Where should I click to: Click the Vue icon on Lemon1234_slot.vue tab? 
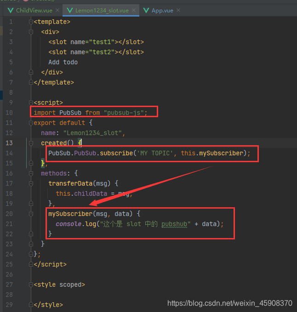tap(70, 11)
